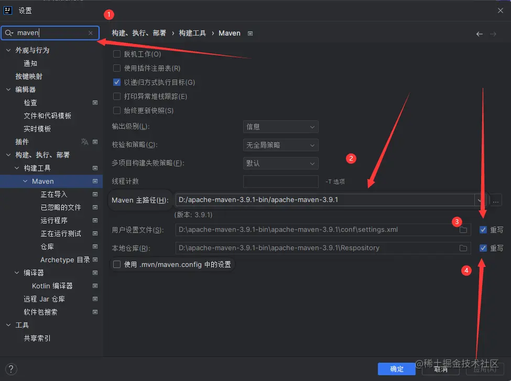This screenshot has width=511, height=381.
Task: Open the 多项目构建失败策略 dropdown showing 默认
Action: (x=280, y=163)
